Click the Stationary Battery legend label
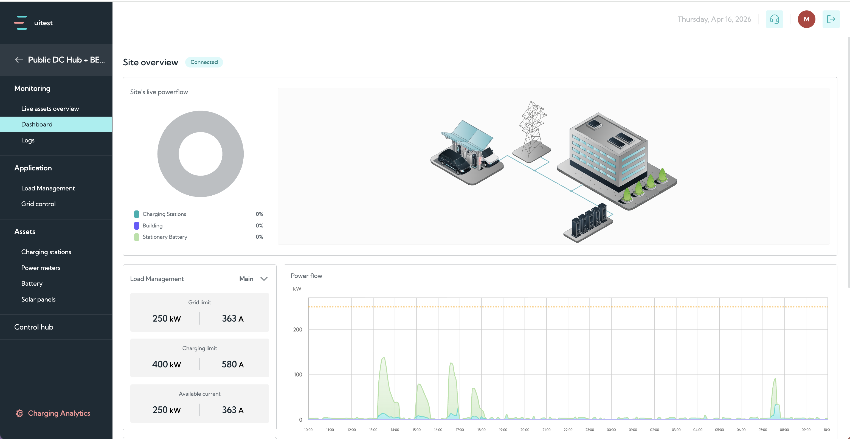Viewport: 850px width, 439px height. coord(165,237)
